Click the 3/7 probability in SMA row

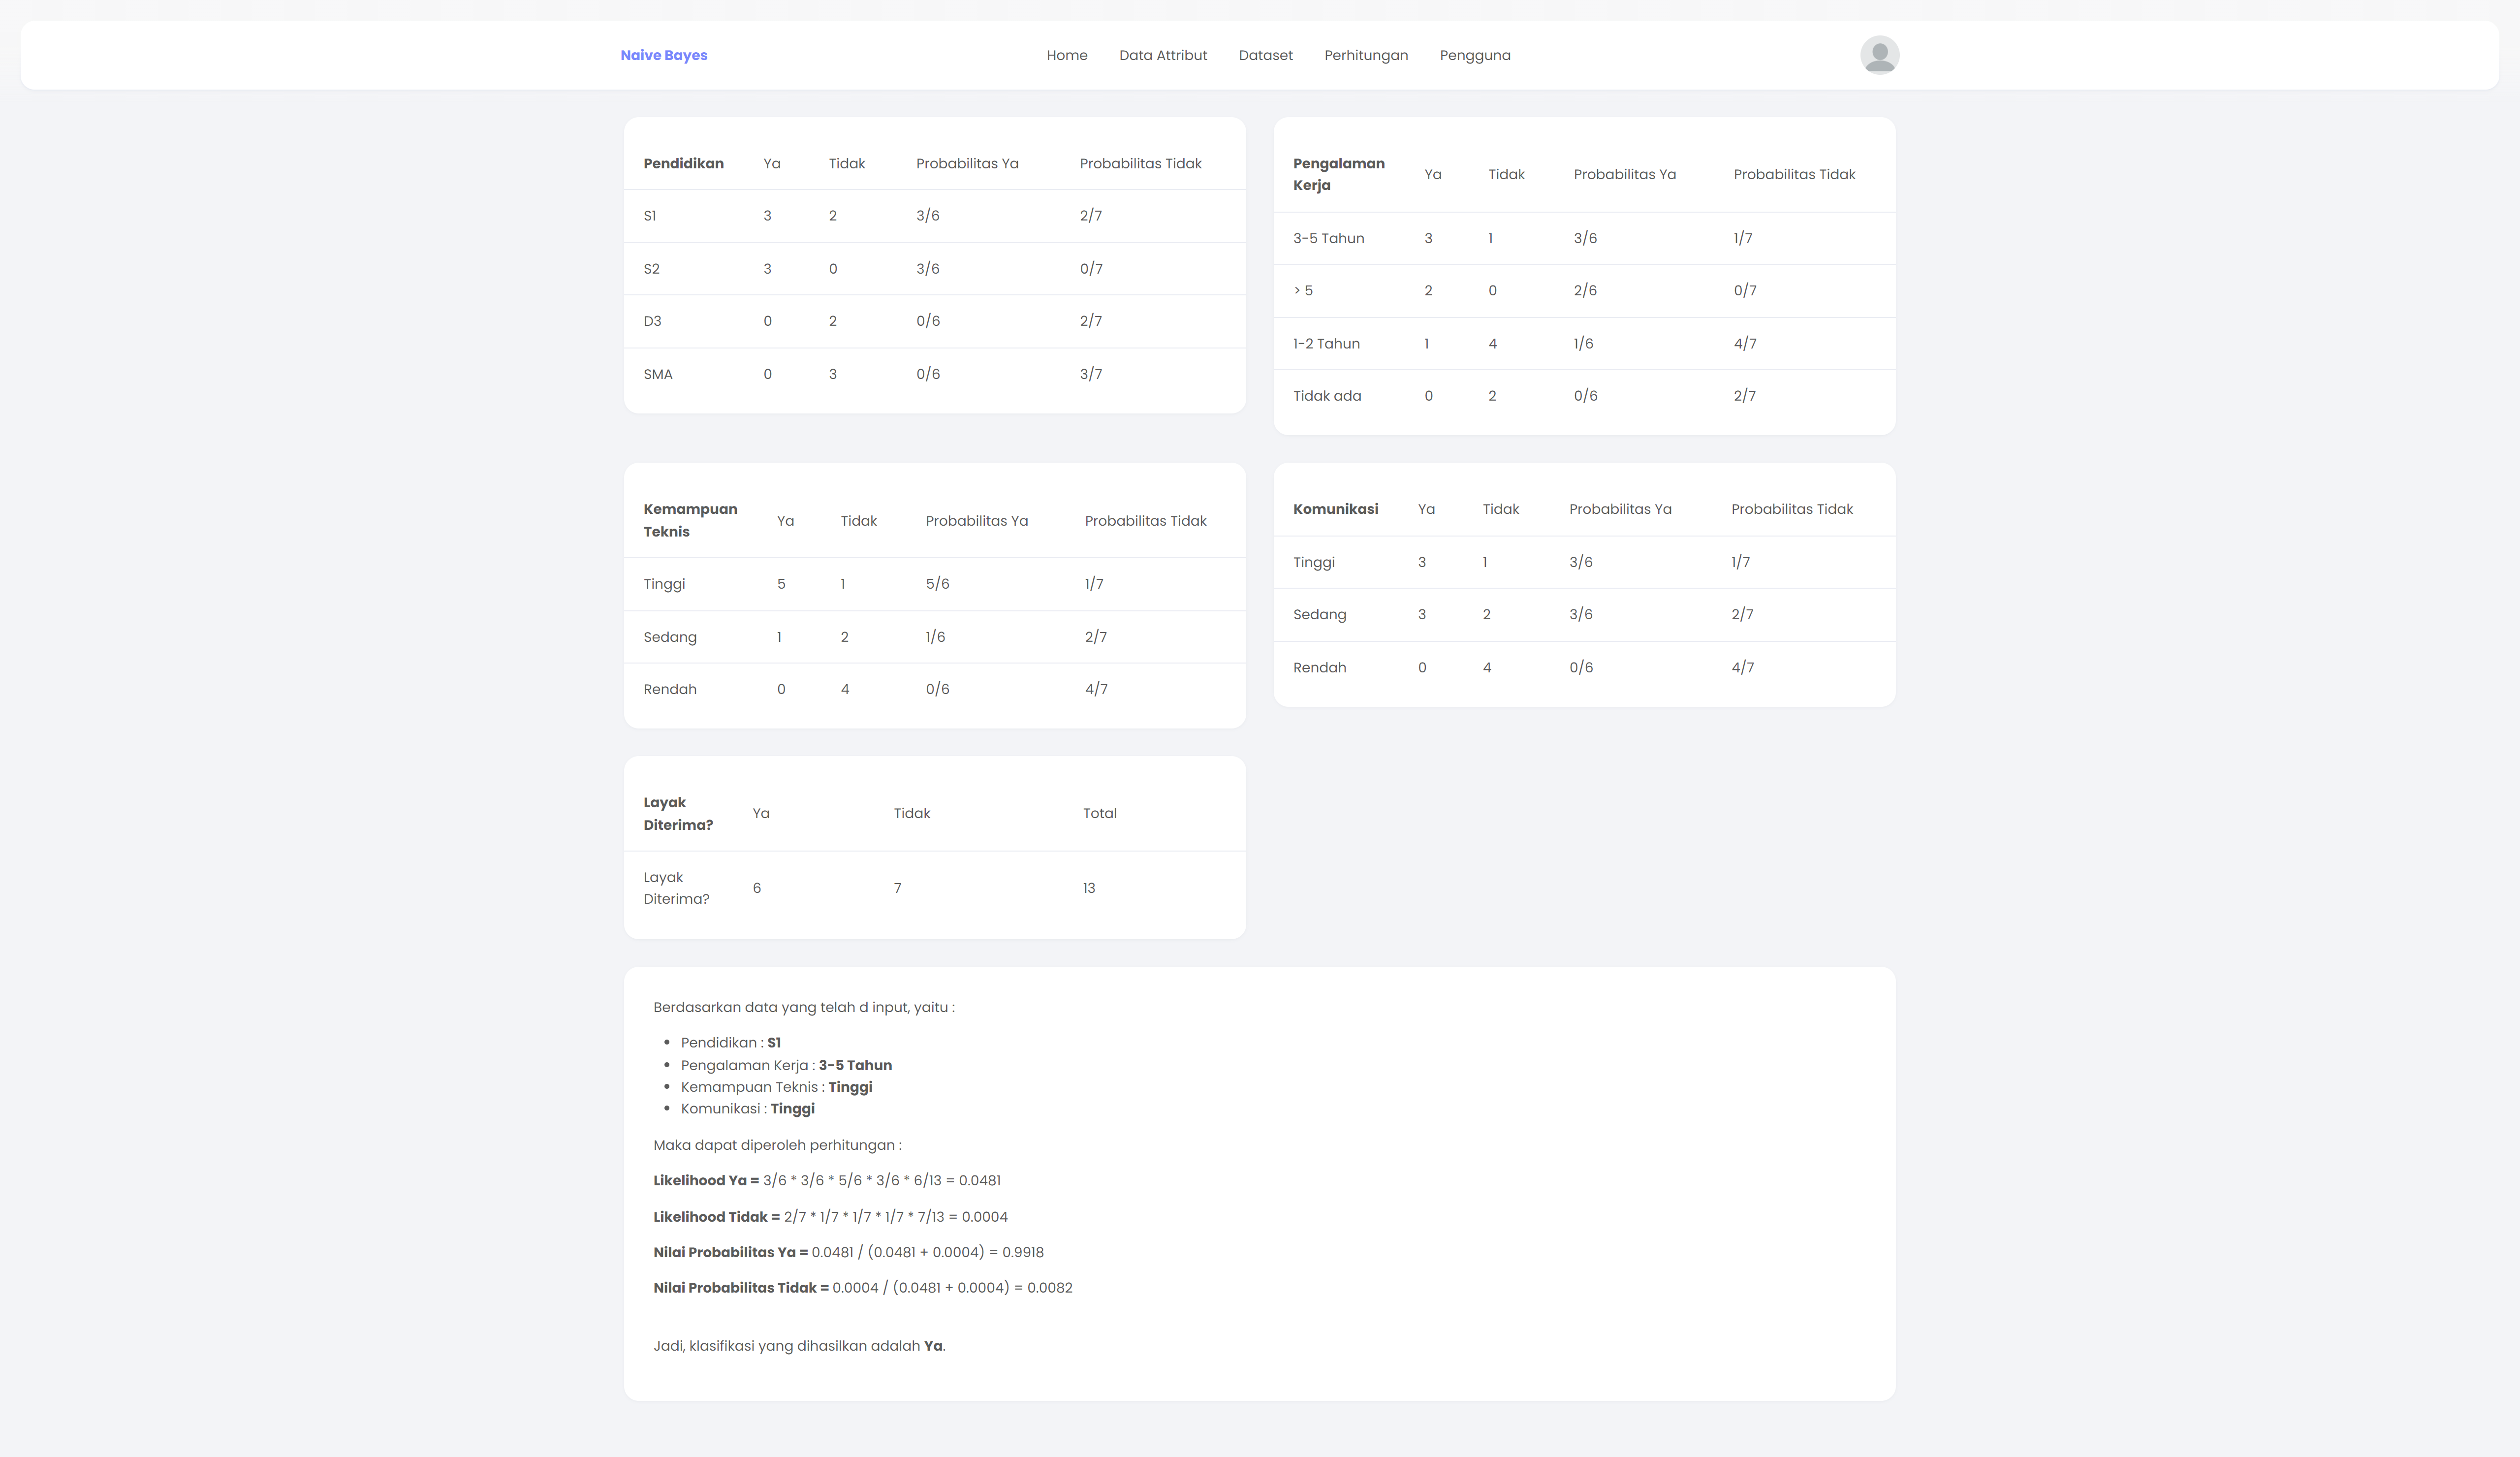tap(1090, 374)
